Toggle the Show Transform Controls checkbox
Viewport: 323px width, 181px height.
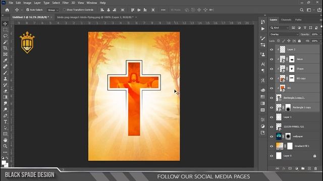tap(64, 10)
